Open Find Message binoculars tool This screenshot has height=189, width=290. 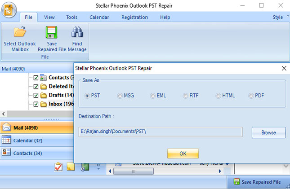click(x=77, y=32)
